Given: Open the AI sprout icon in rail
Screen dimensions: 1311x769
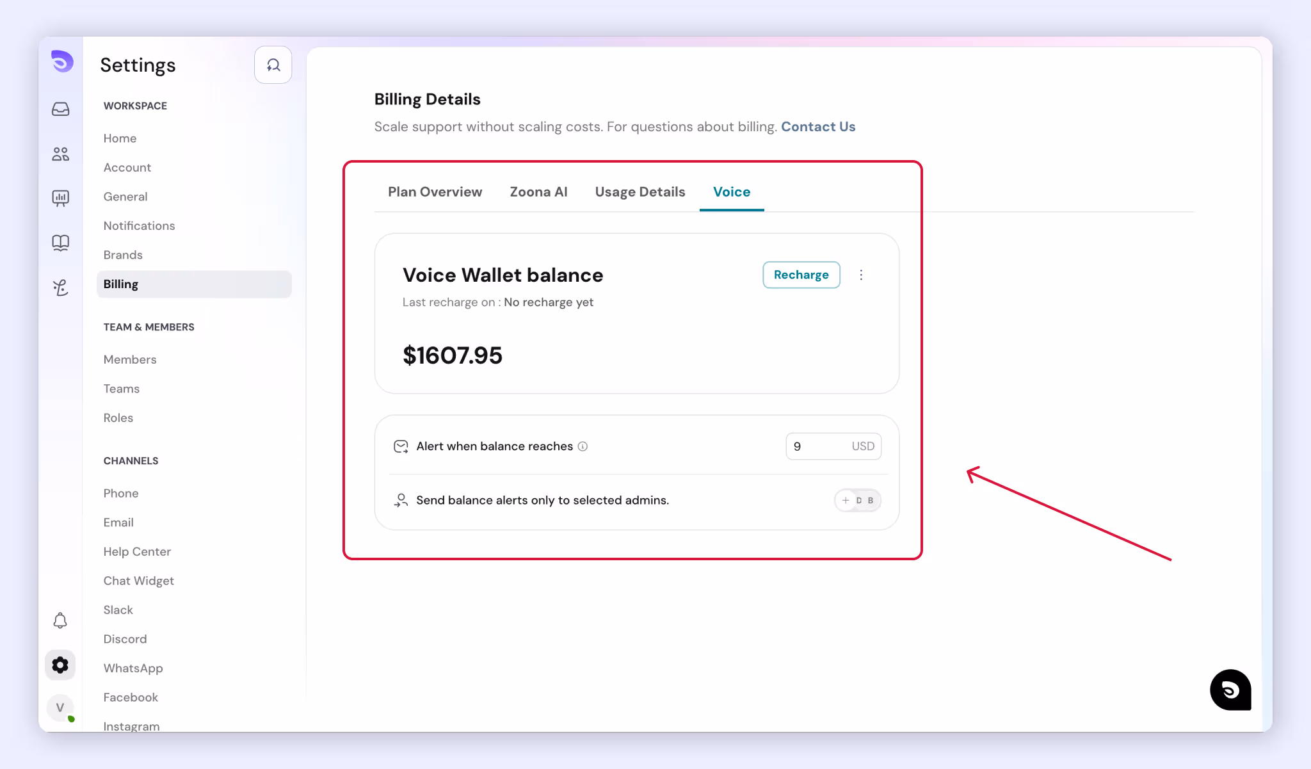Looking at the screenshot, I should click(61, 287).
